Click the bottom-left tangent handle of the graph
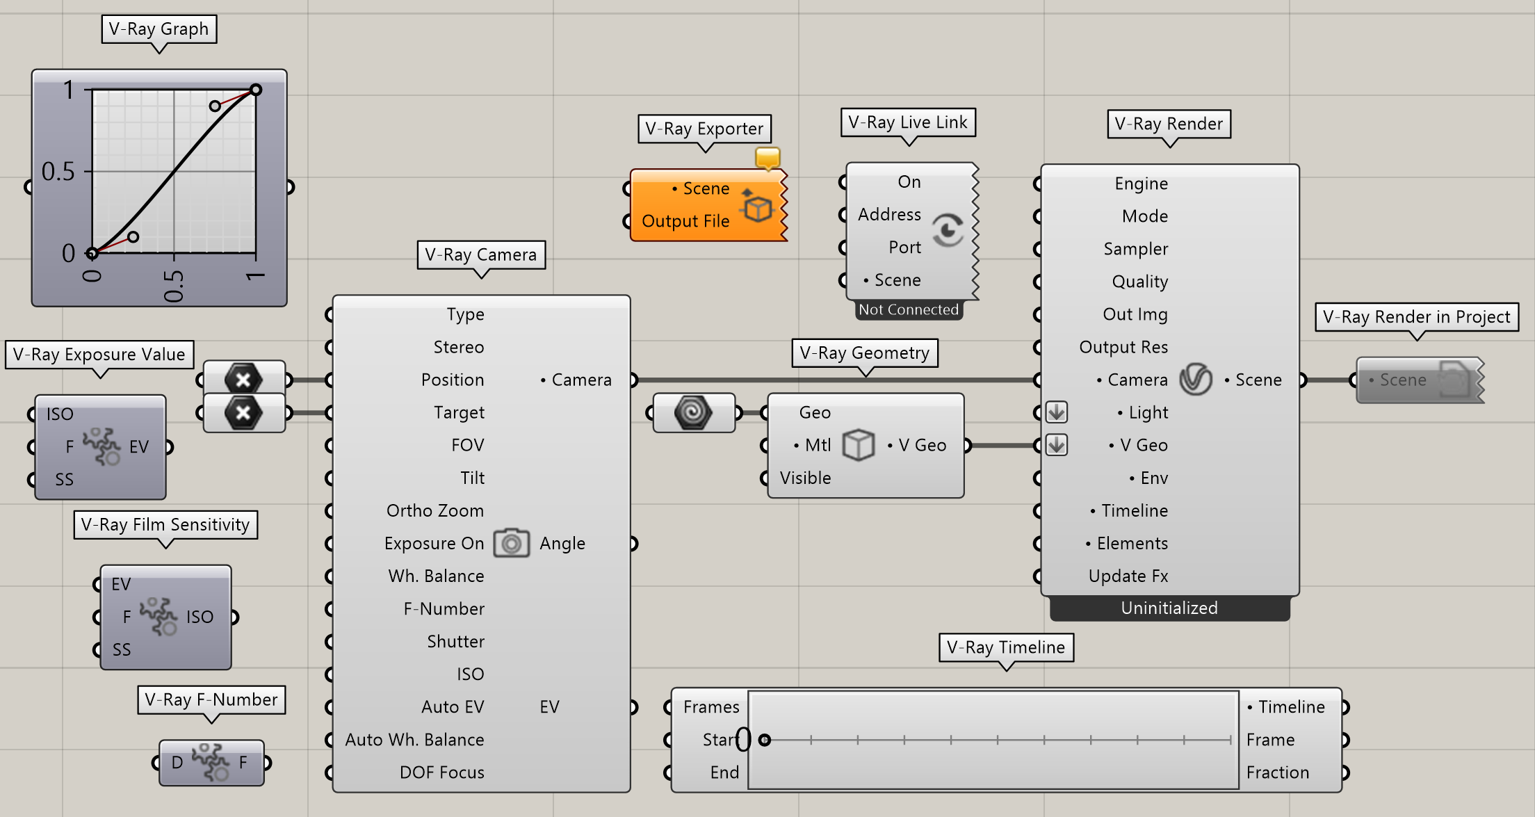The image size is (1535, 817). click(x=133, y=237)
